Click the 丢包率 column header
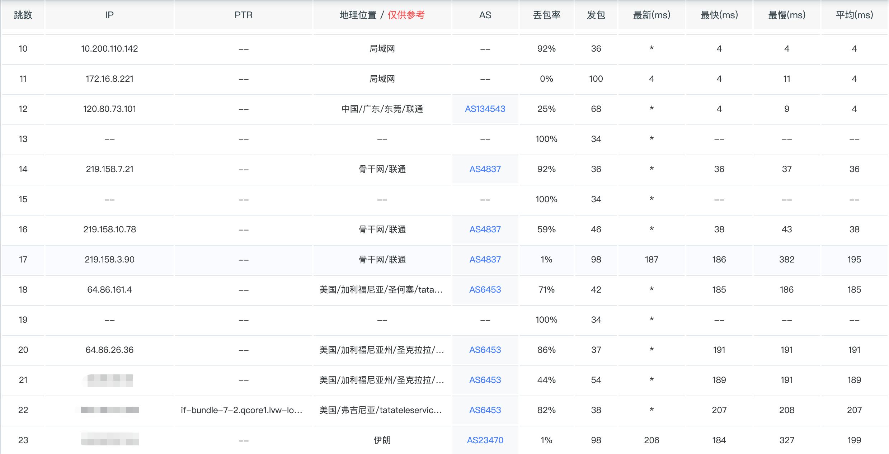This screenshot has height=454, width=889. [x=546, y=15]
